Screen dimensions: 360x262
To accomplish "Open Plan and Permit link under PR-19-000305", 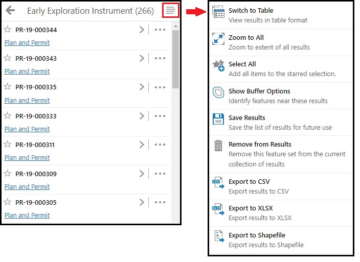I will 27,216.
